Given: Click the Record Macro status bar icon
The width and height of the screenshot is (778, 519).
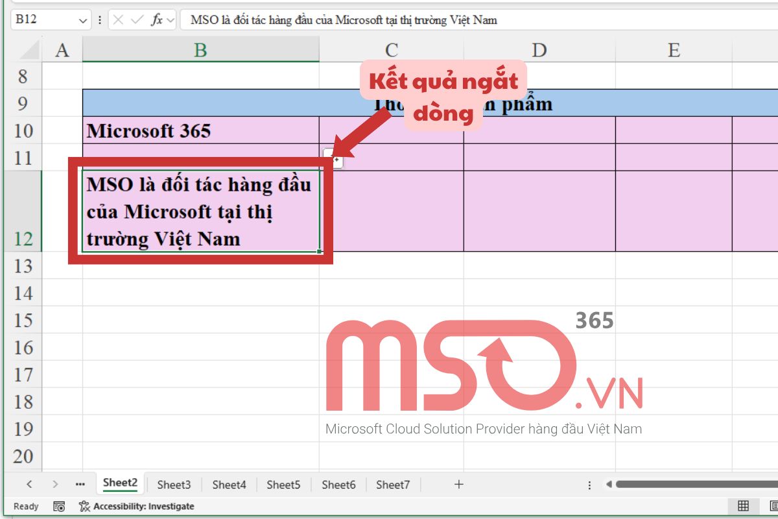Looking at the screenshot, I should tap(59, 506).
